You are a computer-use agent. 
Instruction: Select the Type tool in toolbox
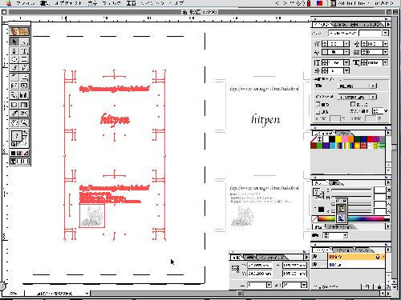24,50
